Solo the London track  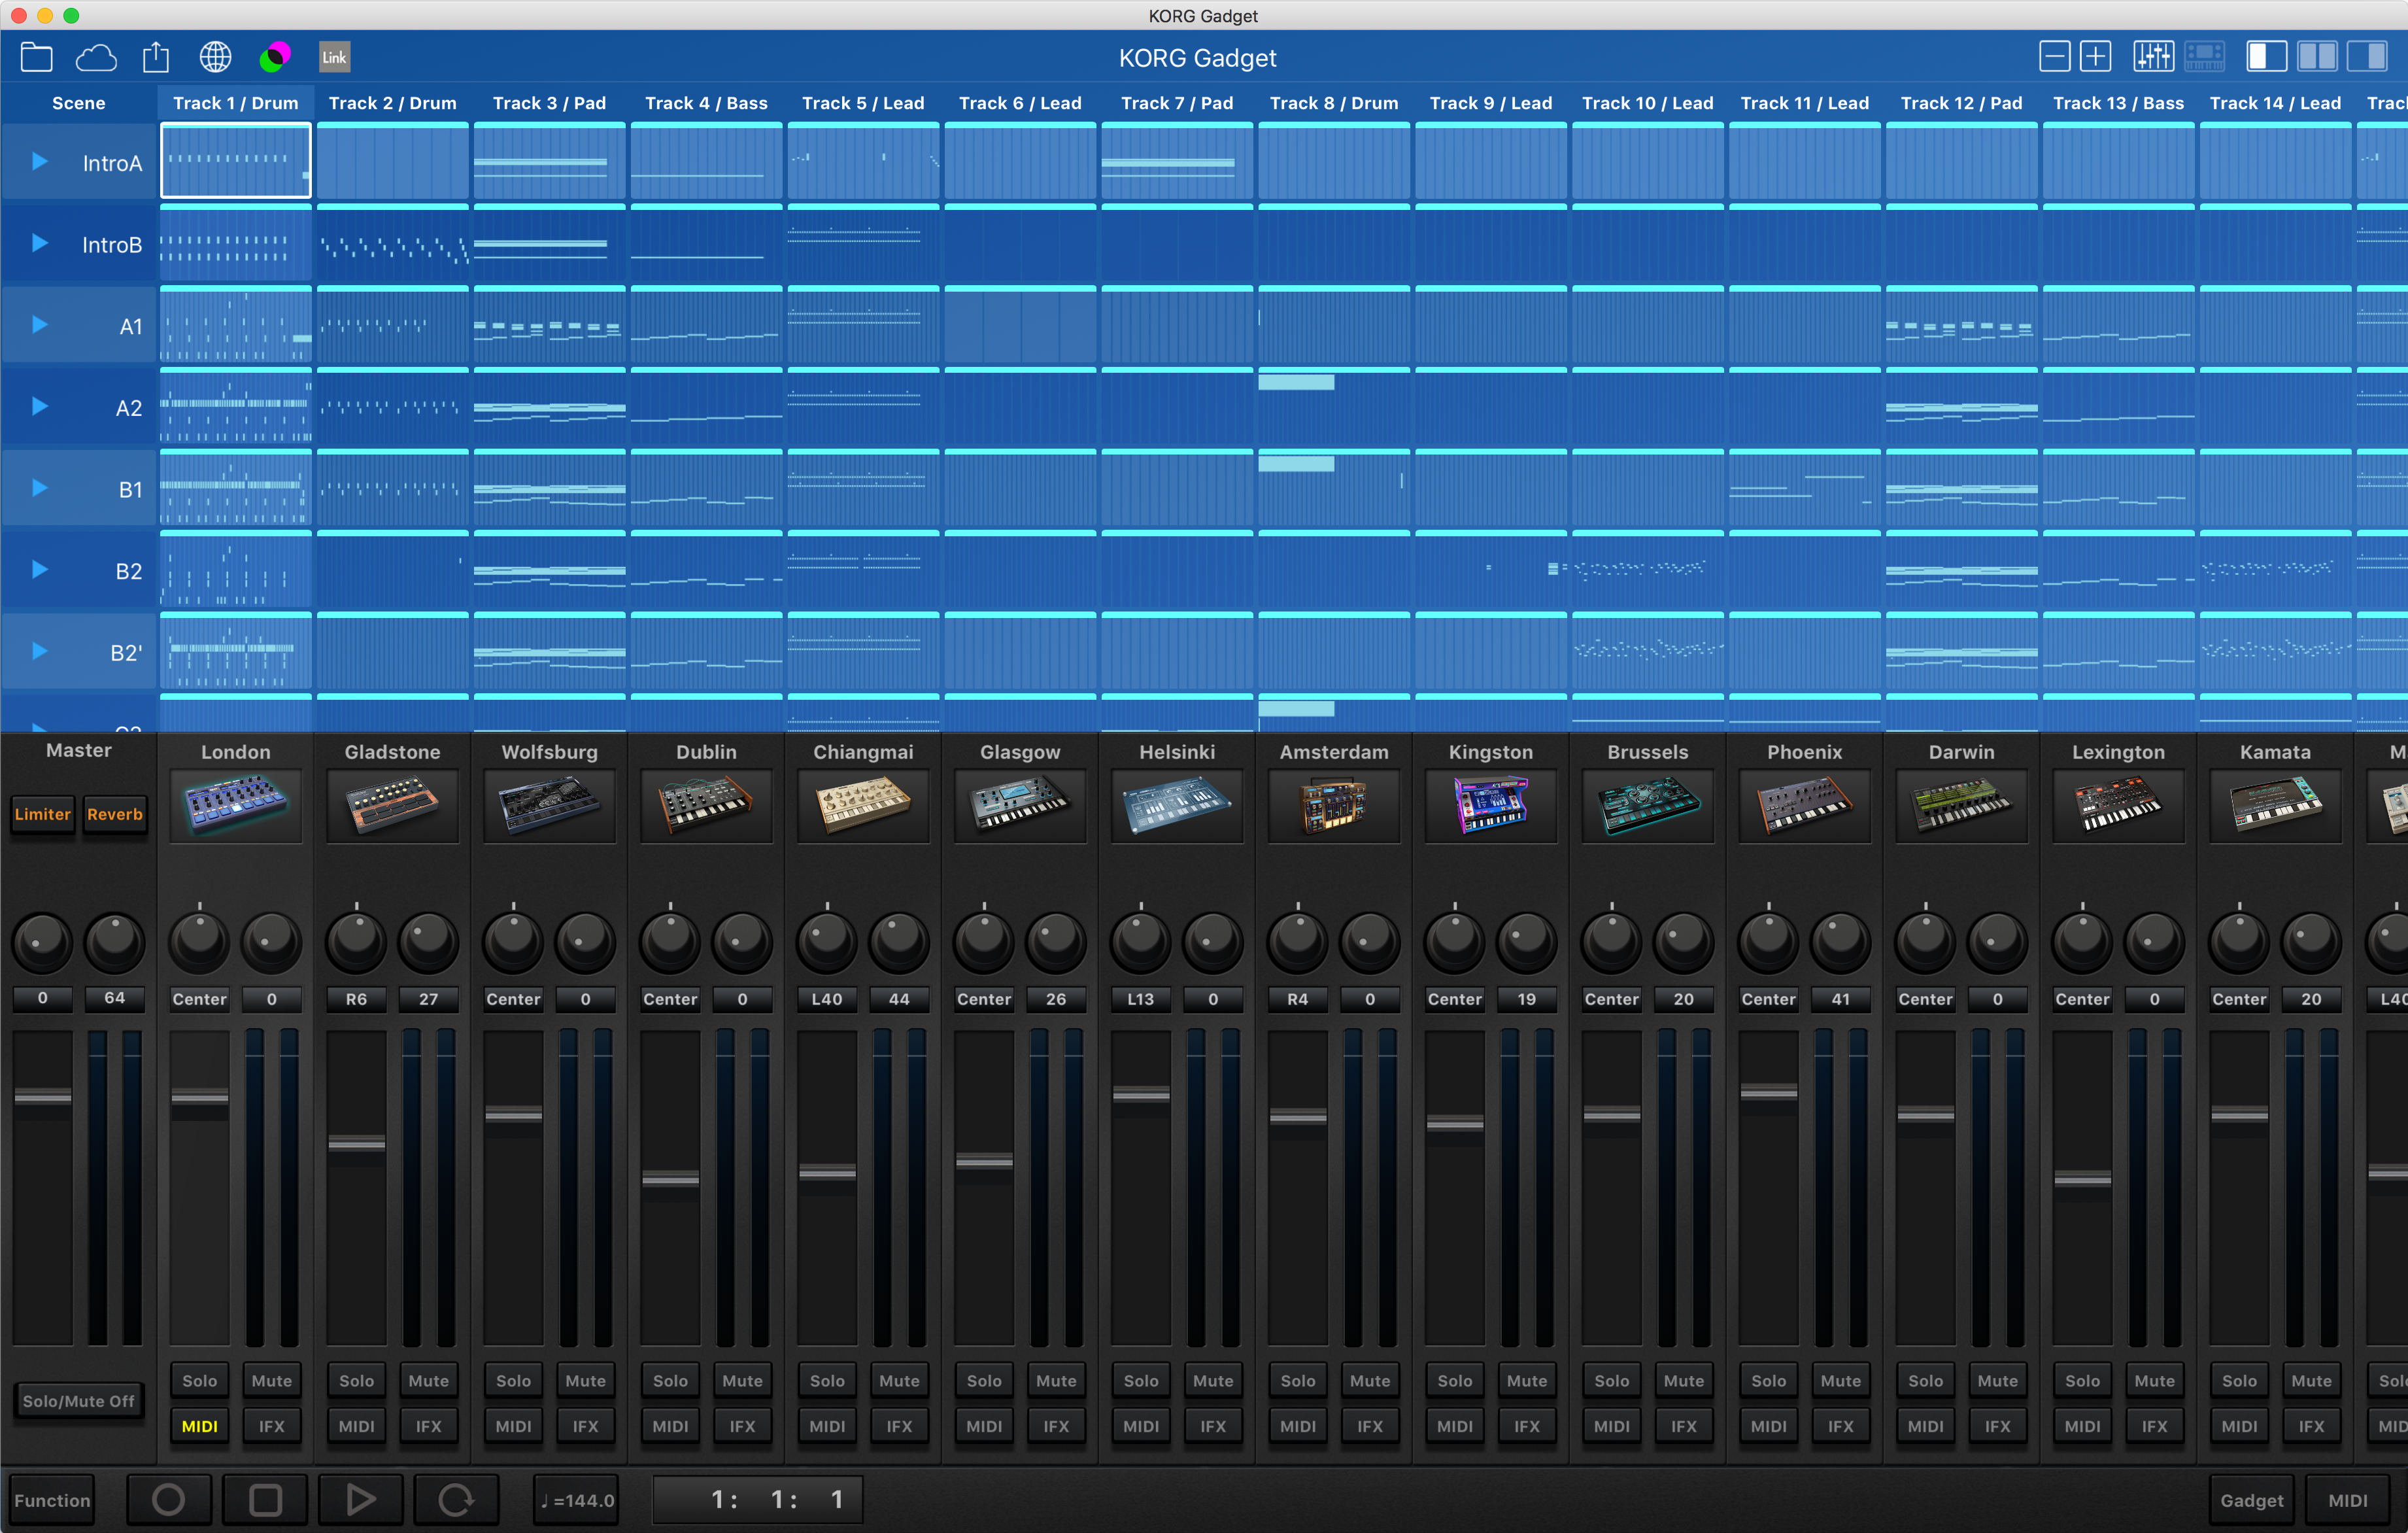pos(200,1380)
